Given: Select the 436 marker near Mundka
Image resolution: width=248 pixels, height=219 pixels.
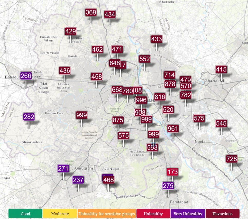Looking at the screenshot, I should click(x=65, y=71).
